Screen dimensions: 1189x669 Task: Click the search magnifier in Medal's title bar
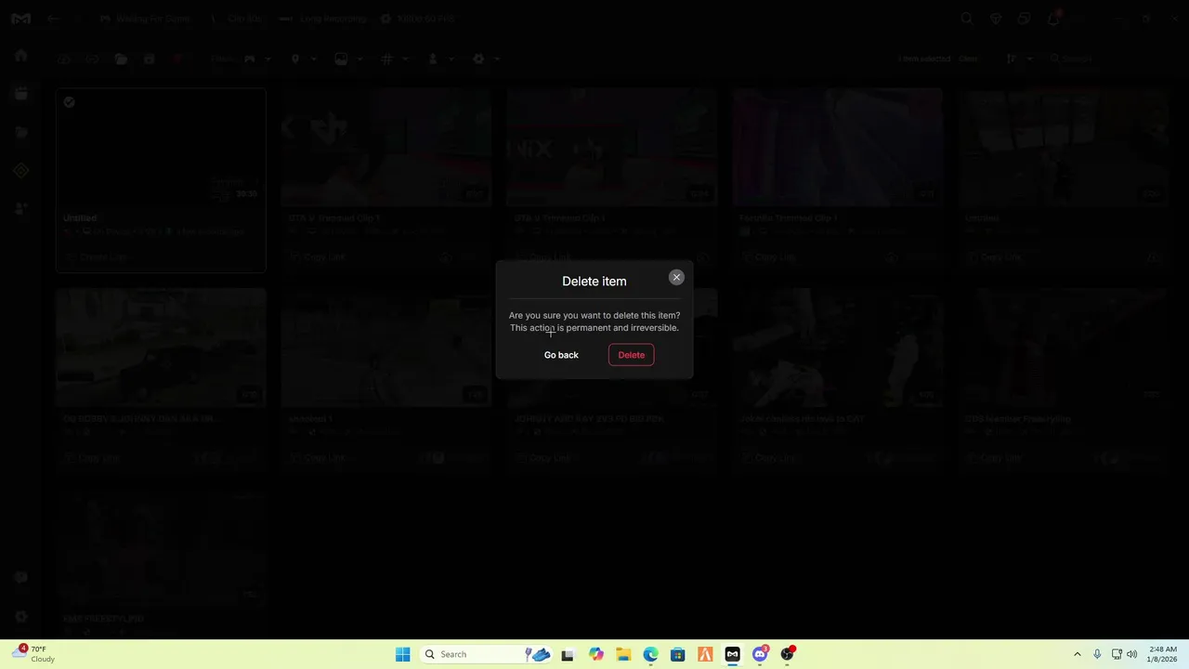(967, 19)
